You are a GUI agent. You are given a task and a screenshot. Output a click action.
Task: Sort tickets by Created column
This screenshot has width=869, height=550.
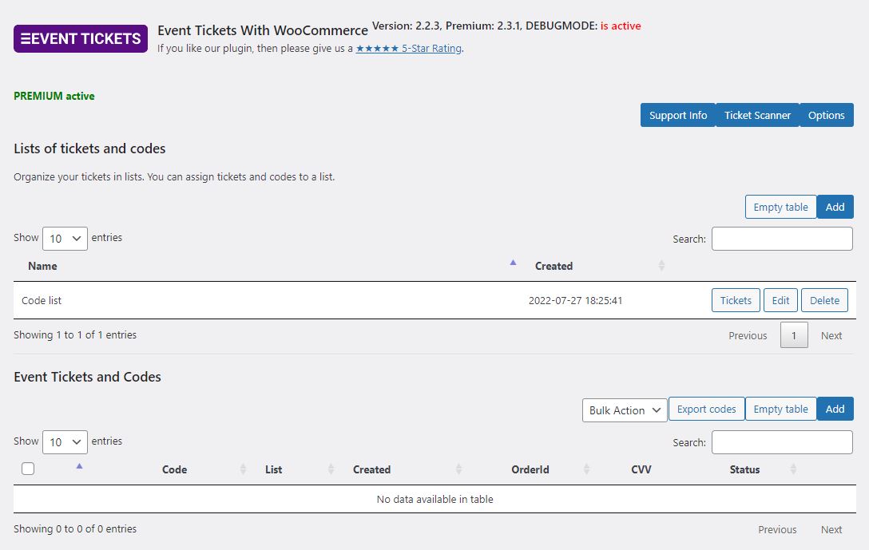coord(372,469)
